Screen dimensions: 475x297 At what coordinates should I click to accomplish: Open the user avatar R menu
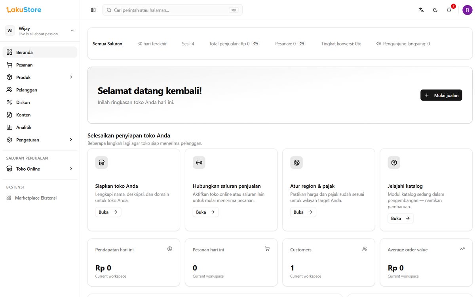[467, 10]
